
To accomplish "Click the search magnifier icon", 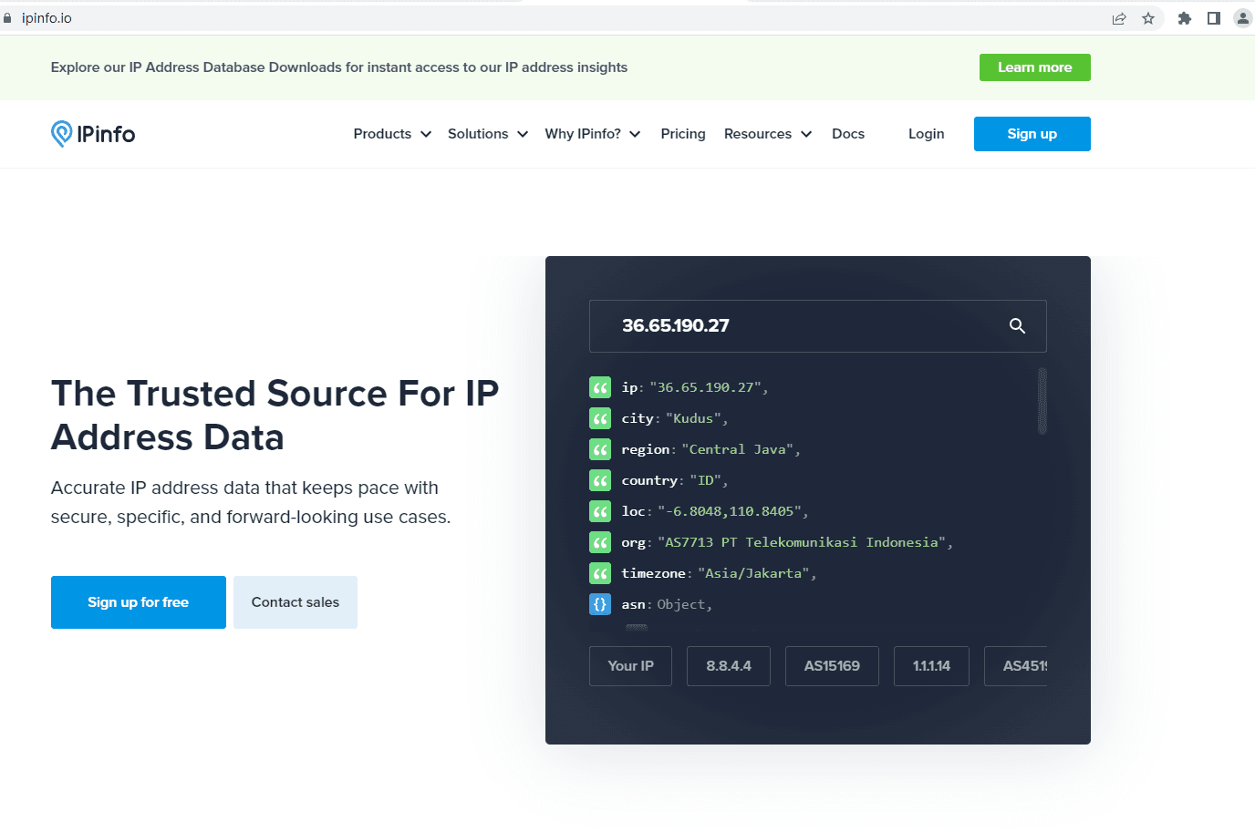I will tap(1017, 326).
